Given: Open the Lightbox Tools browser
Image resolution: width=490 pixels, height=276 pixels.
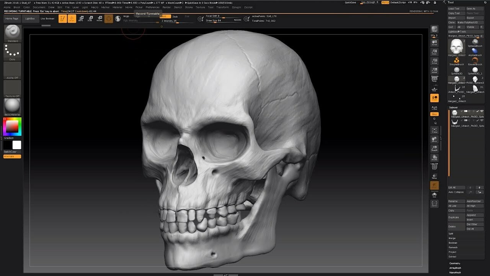Looking at the screenshot, I should tap(457, 32).
